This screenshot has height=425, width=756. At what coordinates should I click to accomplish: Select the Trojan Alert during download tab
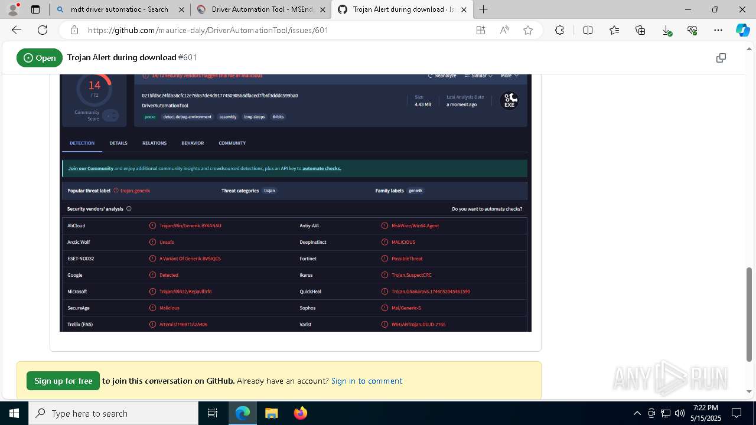pos(402,9)
